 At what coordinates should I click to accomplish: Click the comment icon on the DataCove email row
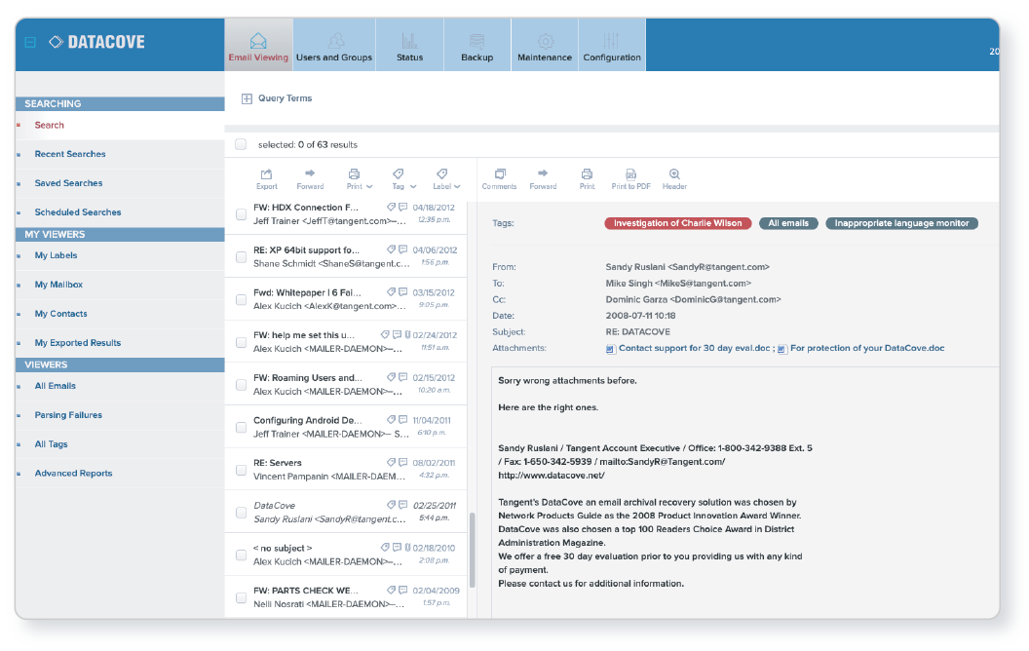403,505
